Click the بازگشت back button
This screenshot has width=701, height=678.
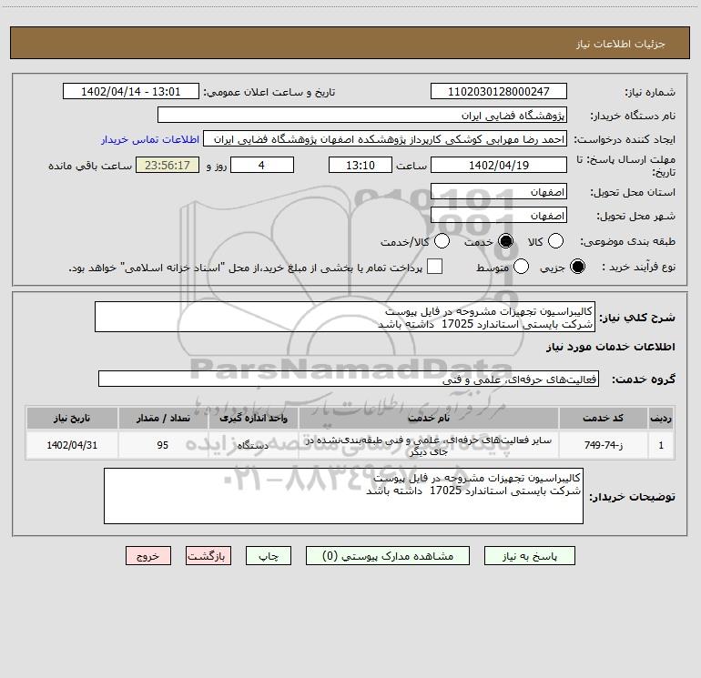tap(208, 556)
